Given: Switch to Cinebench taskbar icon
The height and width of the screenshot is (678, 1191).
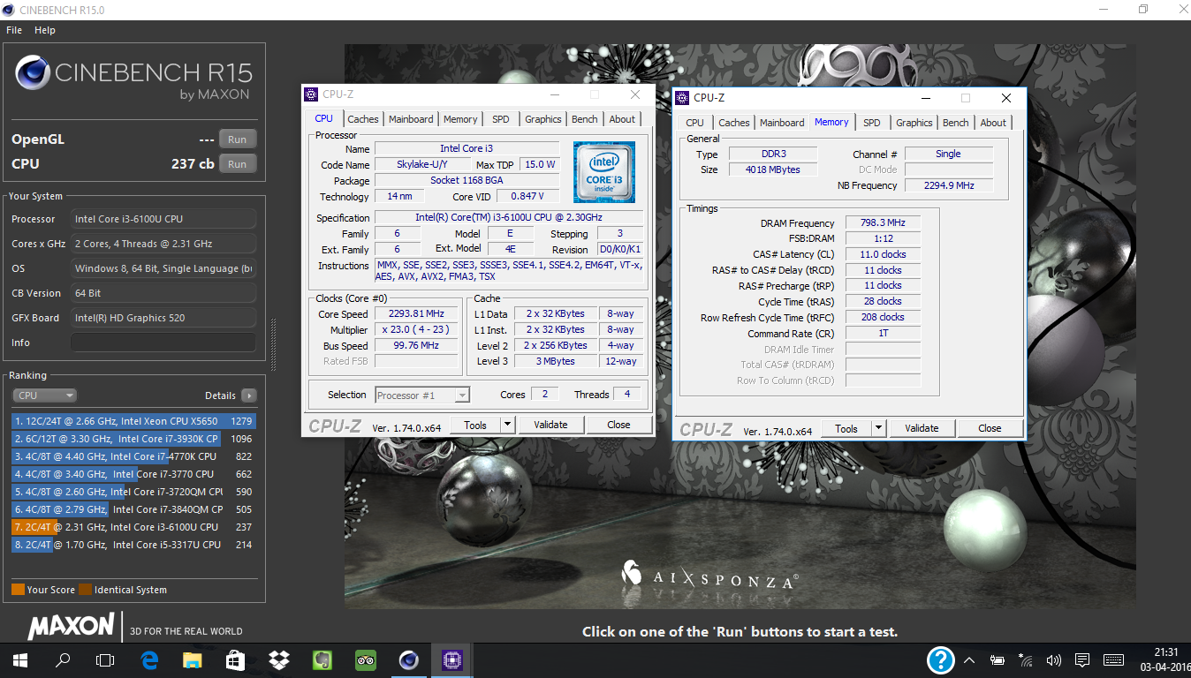Looking at the screenshot, I should [x=408, y=659].
